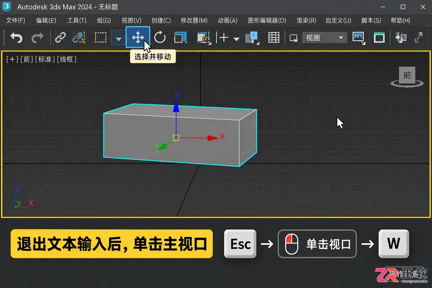Image resolution: width=432 pixels, height=288 pixels.
Task: Open the 视图 reference coordinate dropdown
Action: 324,38
